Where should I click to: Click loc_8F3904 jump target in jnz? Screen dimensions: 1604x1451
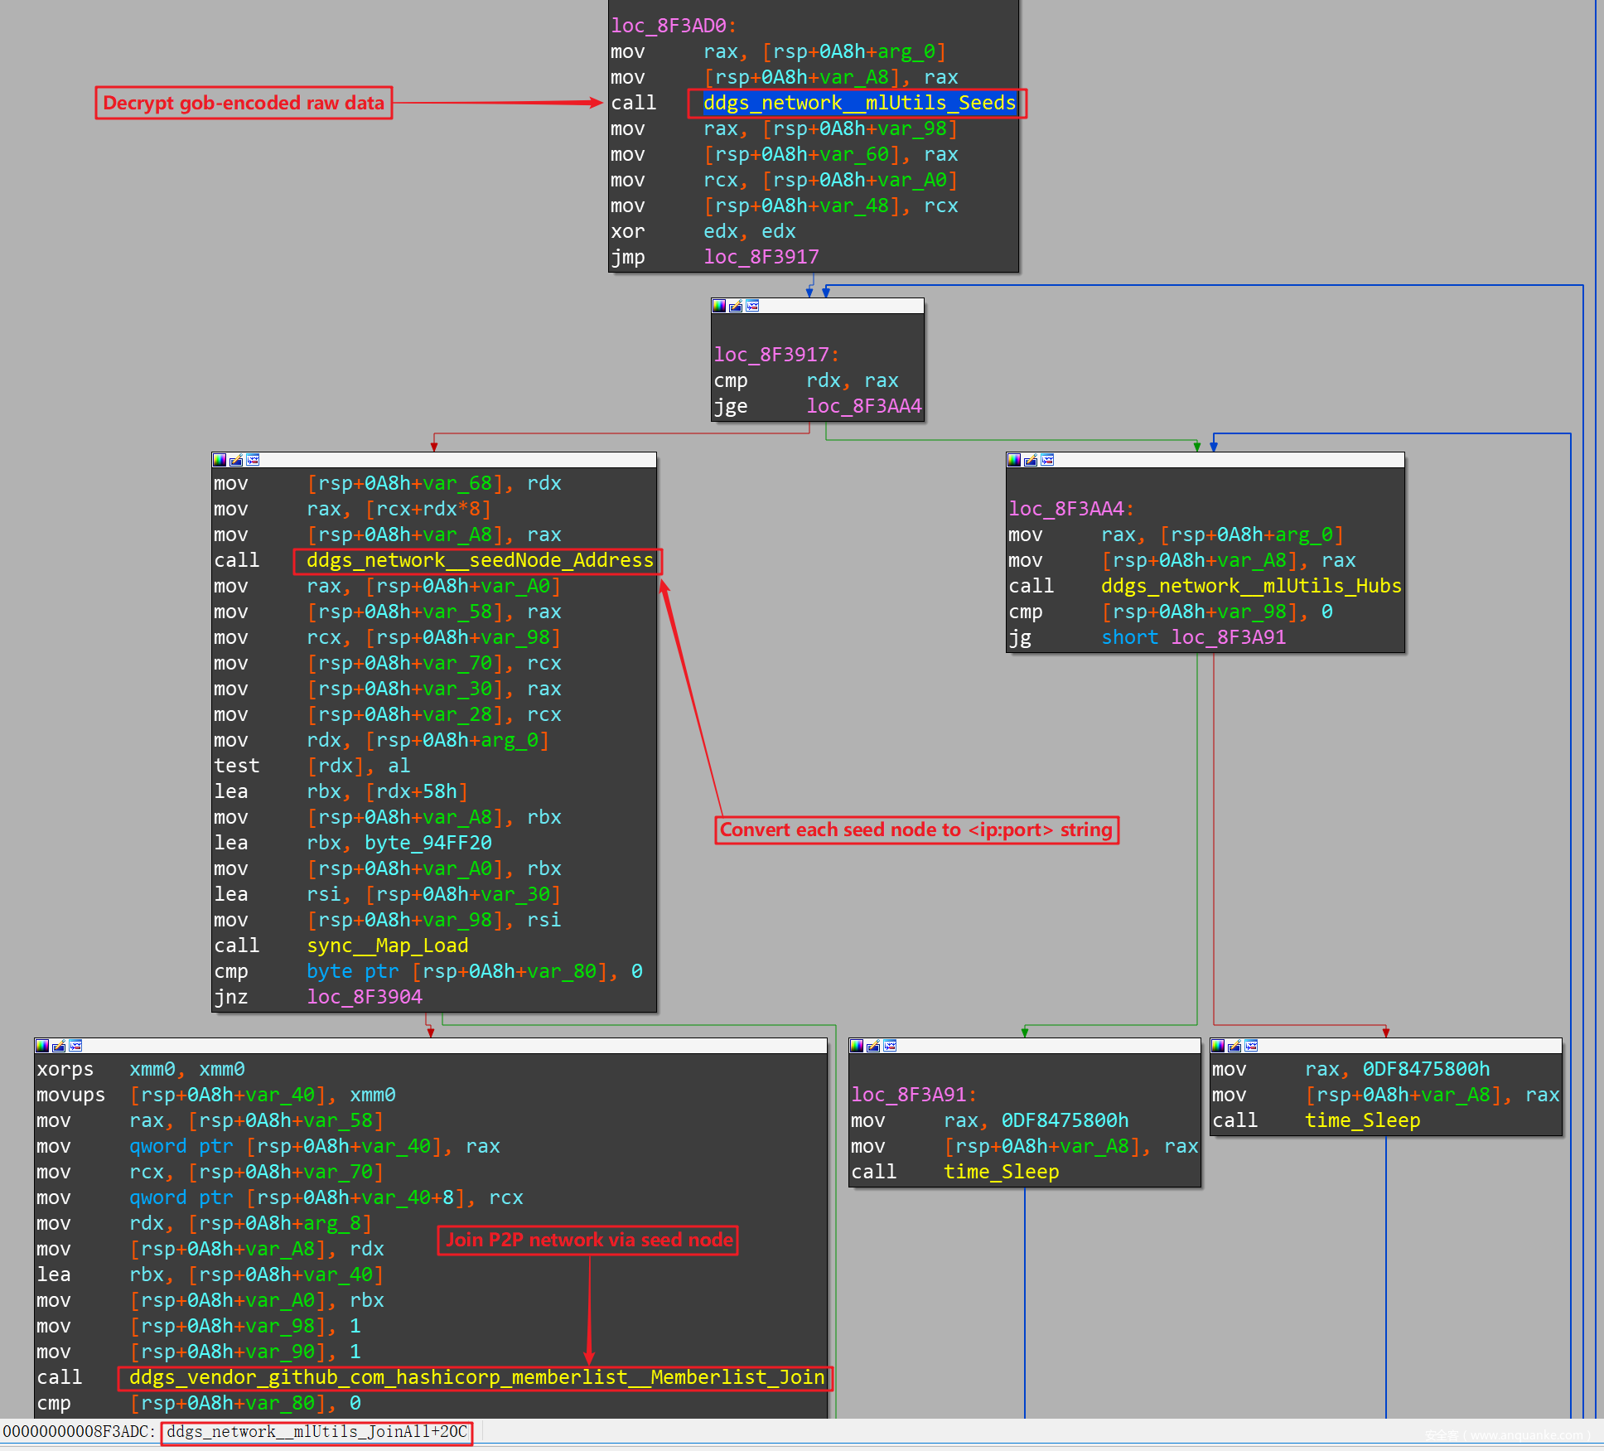click(x=364, y=998)
